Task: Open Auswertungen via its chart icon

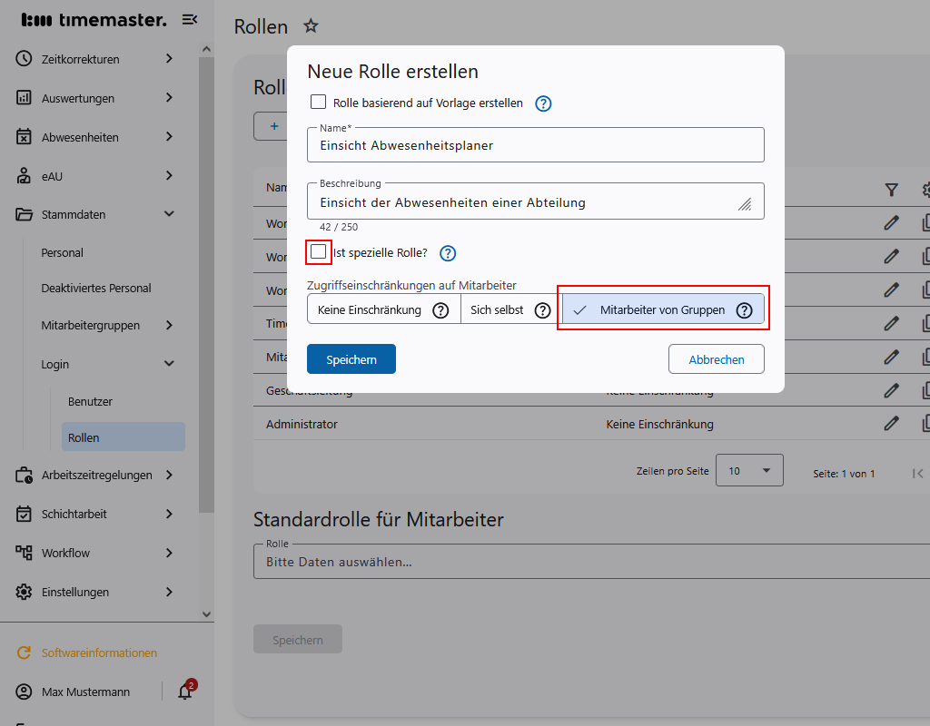Action: click(23, 97)
